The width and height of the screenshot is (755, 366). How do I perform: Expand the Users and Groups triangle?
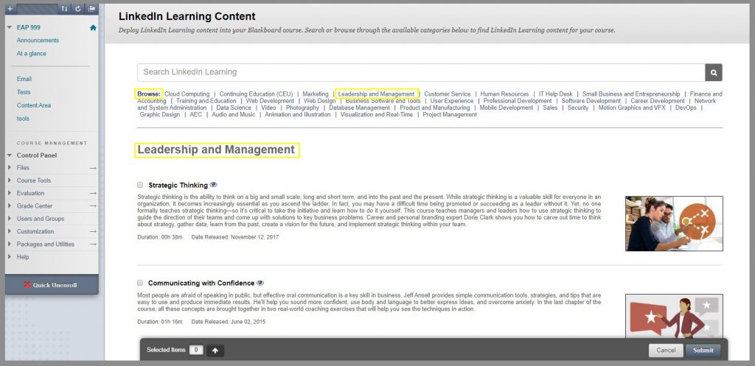10,219
